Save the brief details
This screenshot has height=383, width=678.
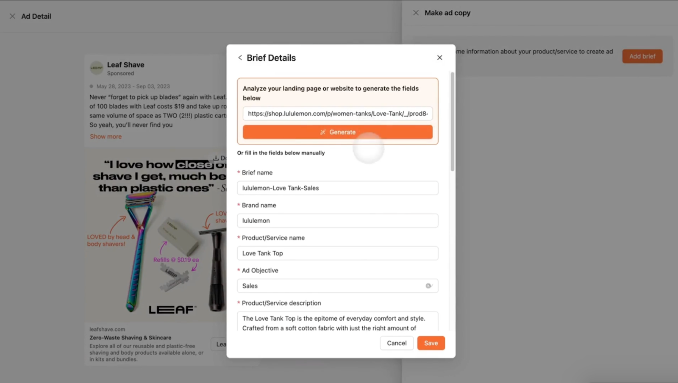pyautogui.click(x=431, y=343)
